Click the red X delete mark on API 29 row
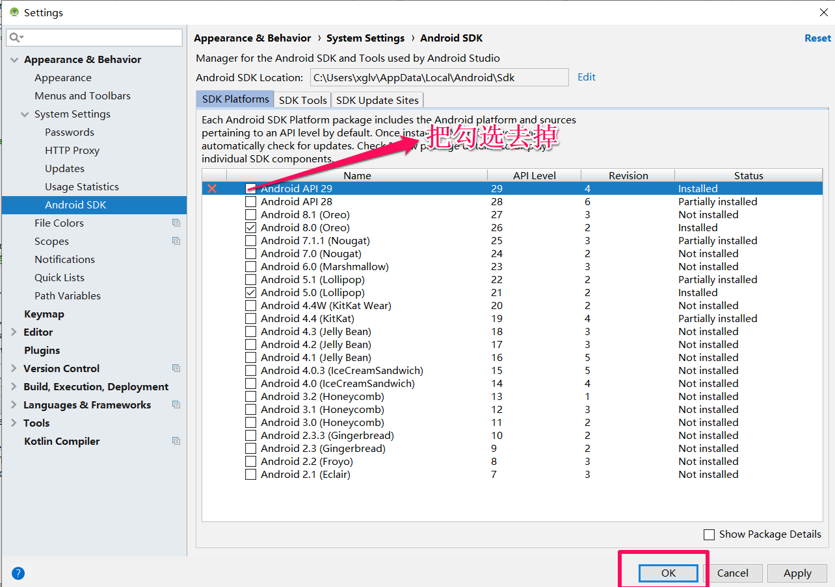Image resolution: width=835 pixels, height=587 pixels. point(212,189)
